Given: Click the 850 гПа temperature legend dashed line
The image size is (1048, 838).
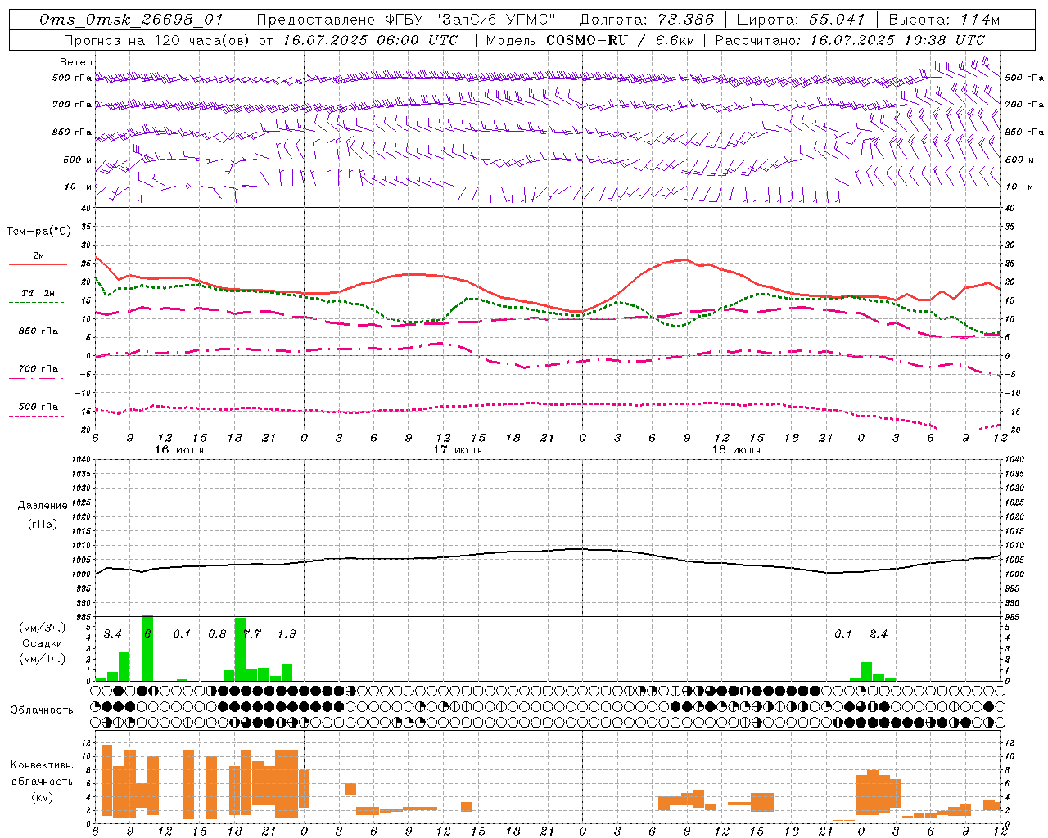Looking at the screenshot, I should (x=38, y=340).
